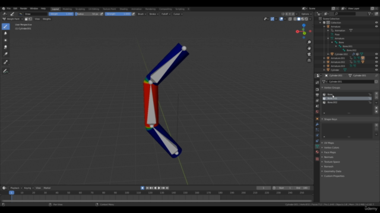This screenshot has height=213, width=380.
Task: Jump to first frame button
Action: pyautogui.click(x=147, y=188)
